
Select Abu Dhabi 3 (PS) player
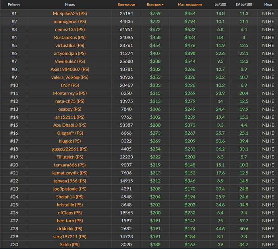coord(70,125)
